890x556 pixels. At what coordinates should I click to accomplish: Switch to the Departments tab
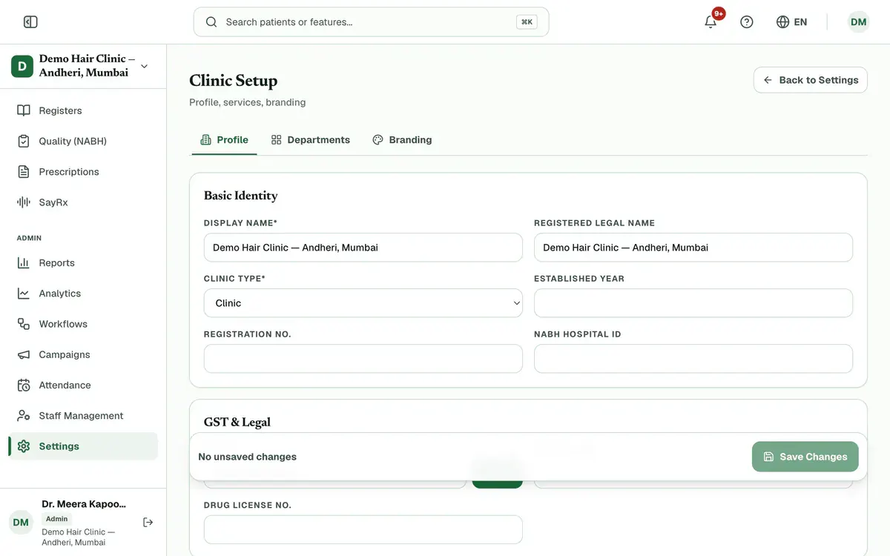(310, 139)
